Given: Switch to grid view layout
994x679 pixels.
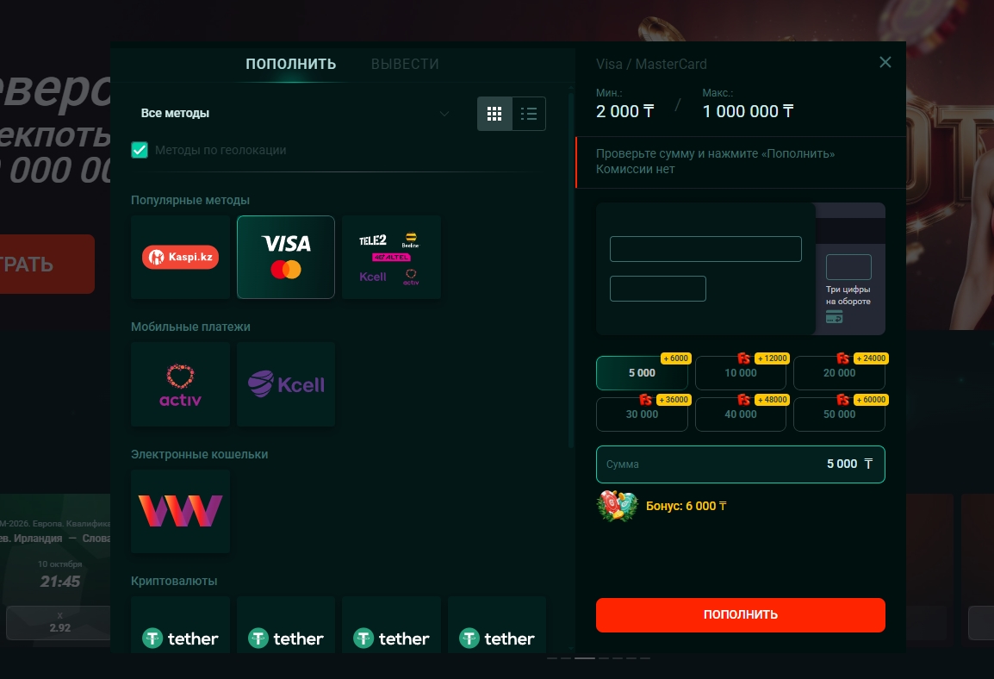Looking at the screenshot, I should coord(494,114).
